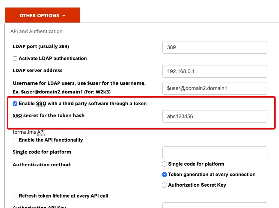Choose Token generation at every connection
The width and height of the screenshot is (279, 208).
pyautogui.click(x=164, y=175)
